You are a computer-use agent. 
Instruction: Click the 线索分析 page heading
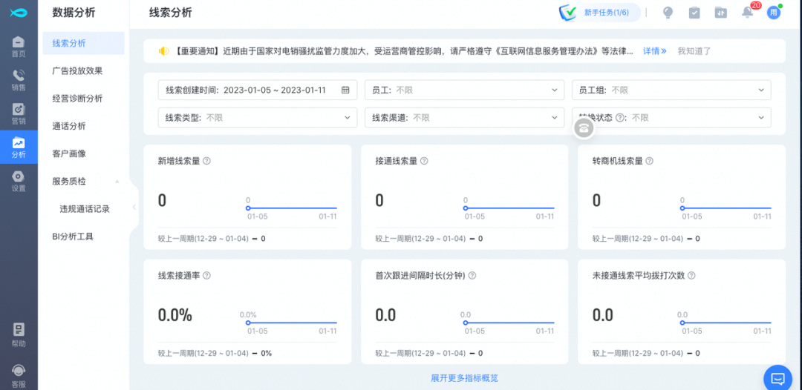point(170,13)
